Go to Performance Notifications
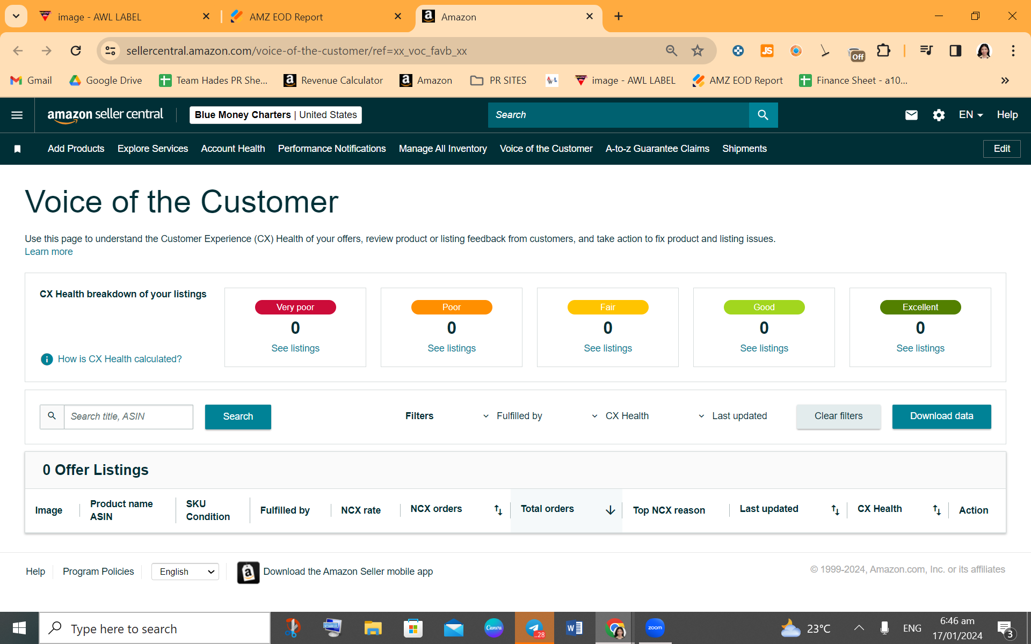The height and width of the screenshot is (644, 1031). coord(332,149)
